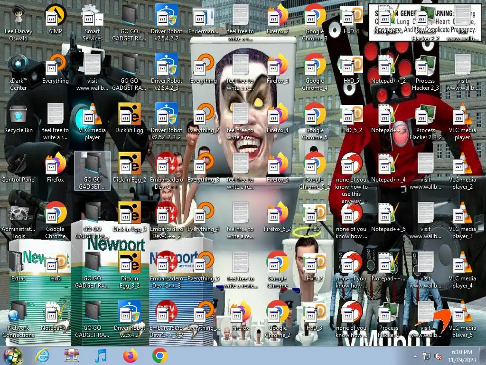Select the Everything_3 shortcut
Screen dimensions: 486x365
pyautogui.click(x=203, y=168)
